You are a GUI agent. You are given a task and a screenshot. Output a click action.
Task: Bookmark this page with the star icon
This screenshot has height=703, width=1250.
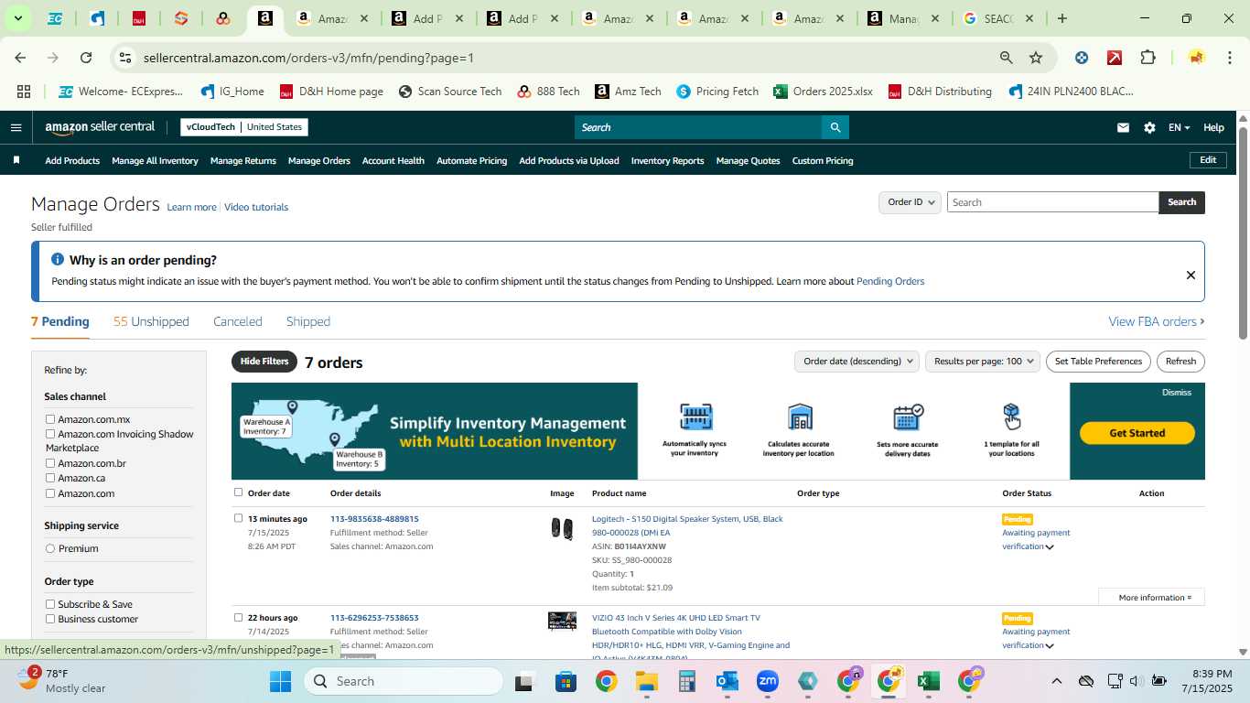click(x=1036, y=58)
